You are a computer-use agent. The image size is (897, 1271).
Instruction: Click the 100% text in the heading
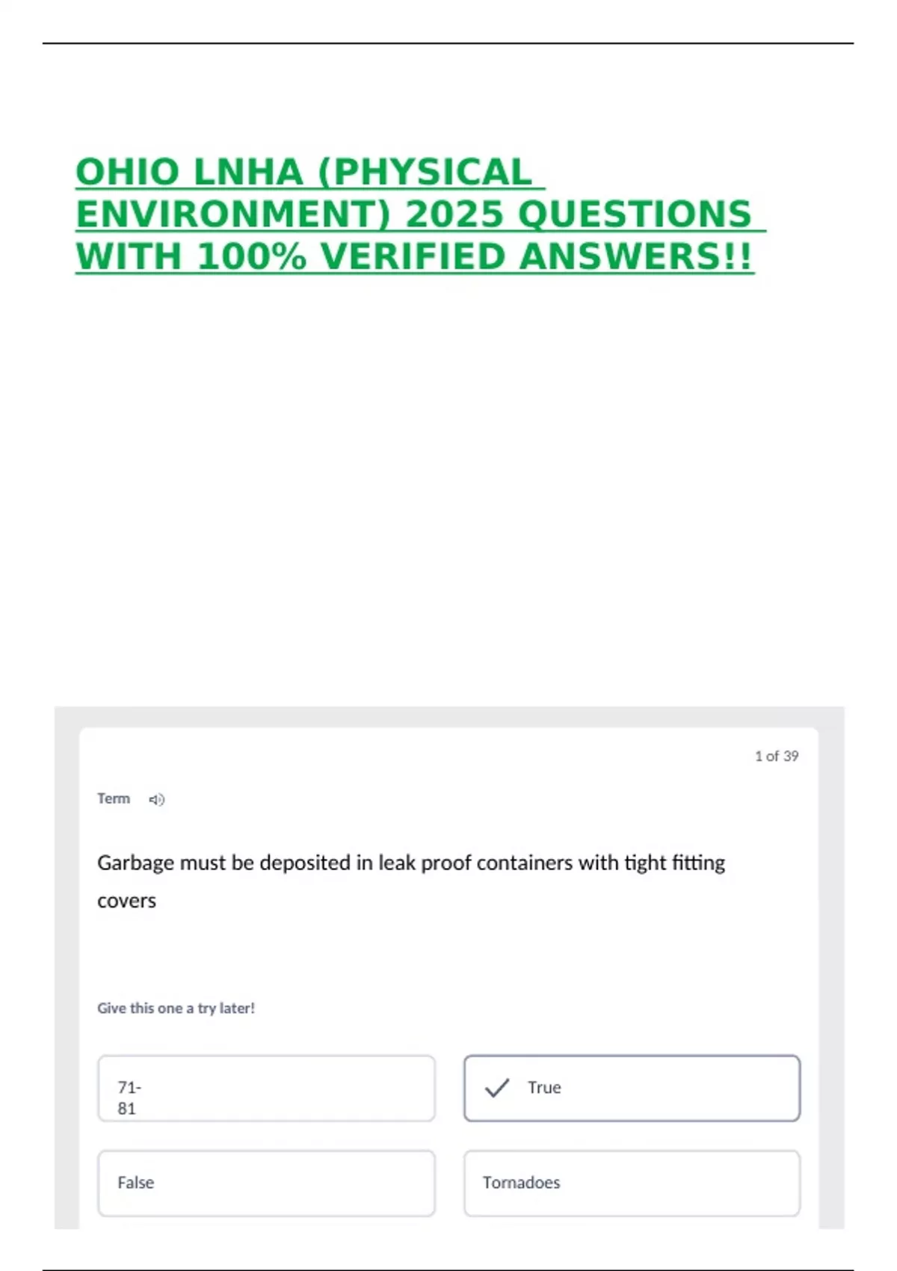tap(252, 257)
